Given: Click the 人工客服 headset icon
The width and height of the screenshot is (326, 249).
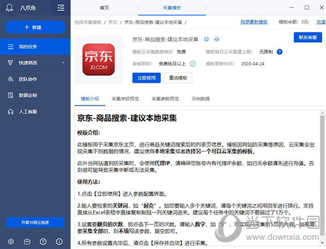Looking at the screenshot, I should tap(10, 111).
